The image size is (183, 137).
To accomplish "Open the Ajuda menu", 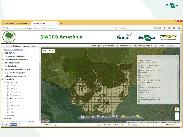I will coord(172,46).
